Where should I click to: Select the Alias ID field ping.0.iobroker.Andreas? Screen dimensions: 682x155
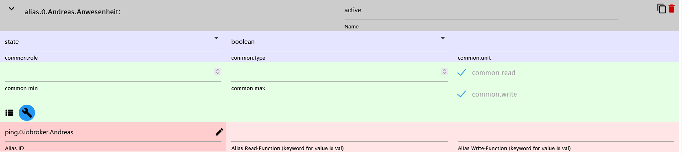coord(109,132)
